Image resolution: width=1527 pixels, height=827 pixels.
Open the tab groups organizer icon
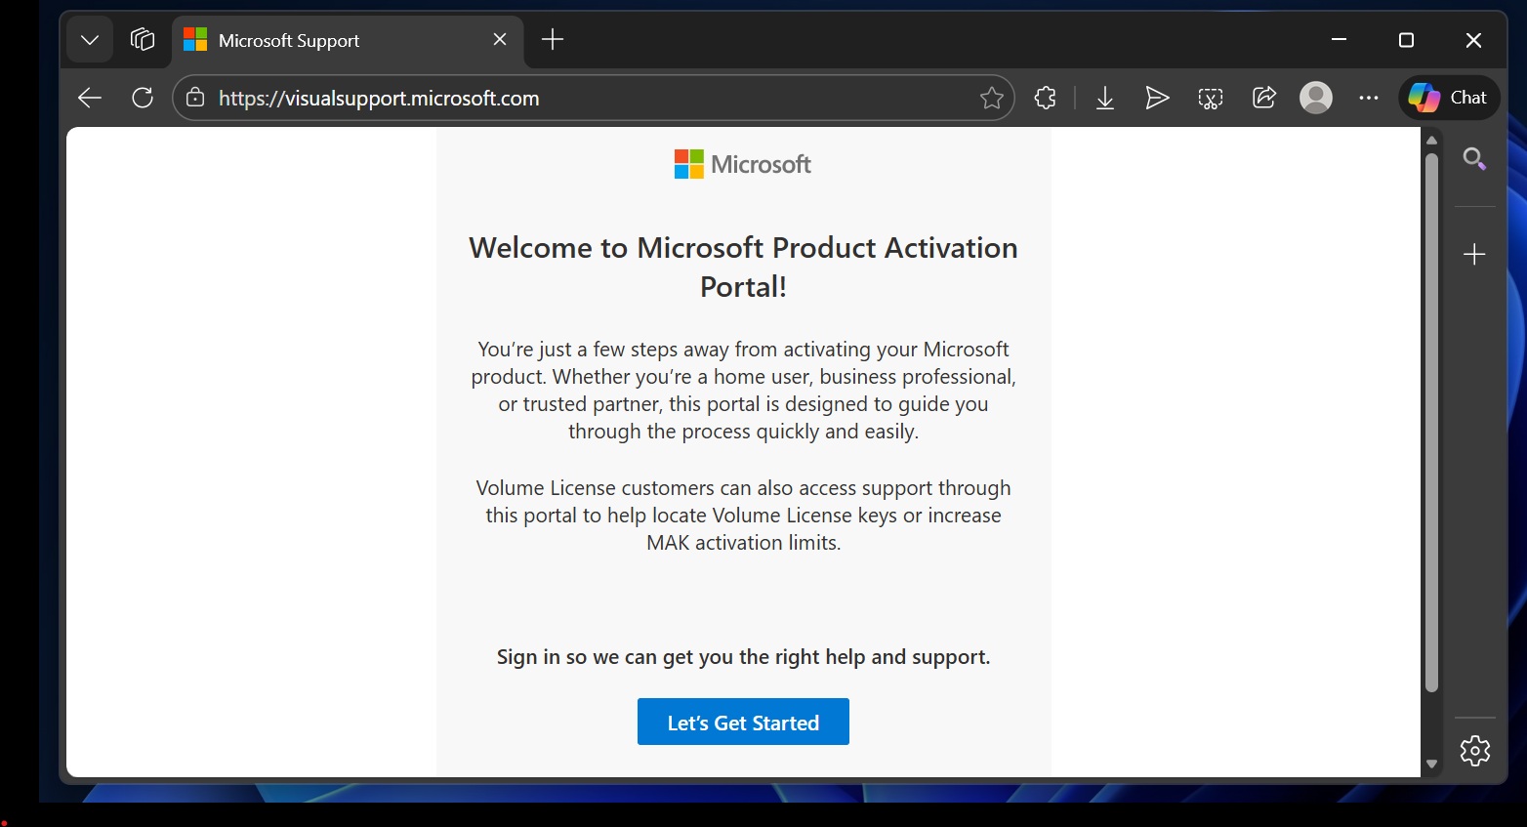pyautogui.click(x=142, y=39)
